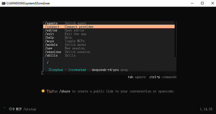This screenshot has width=216, height=114.
Task: Click the 9 MCP status text
Action: tap(17, 109)
